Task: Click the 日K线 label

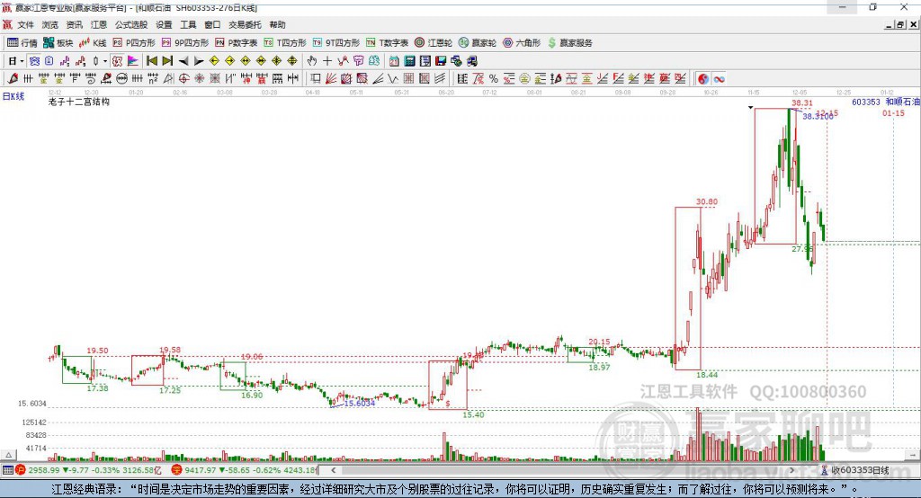Action: (13, 96)
